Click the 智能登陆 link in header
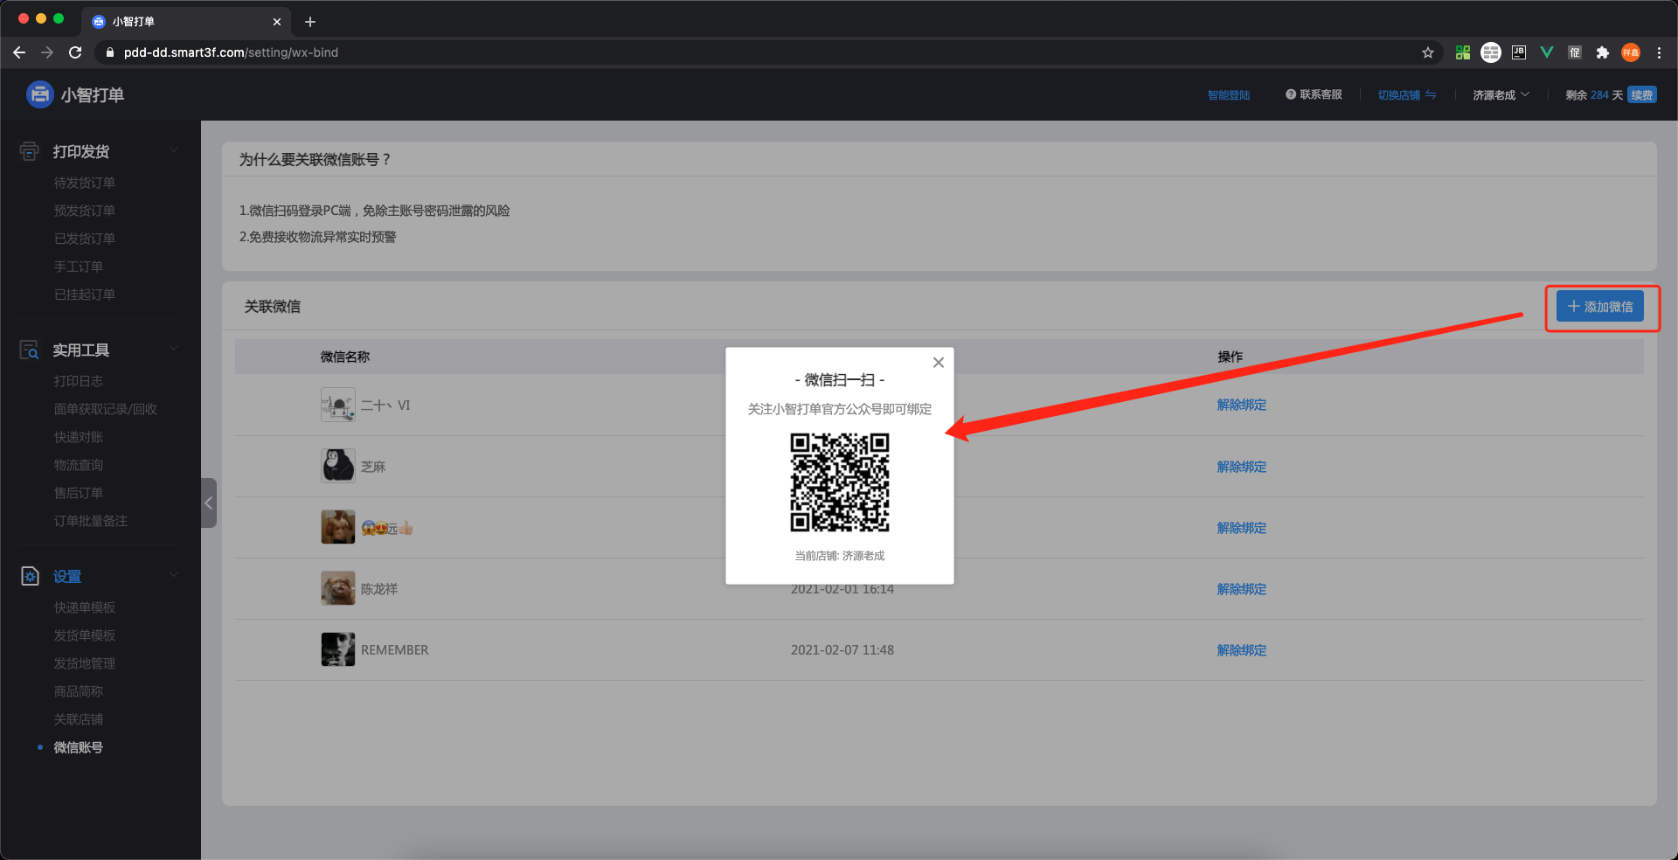 coord(1229,95)
